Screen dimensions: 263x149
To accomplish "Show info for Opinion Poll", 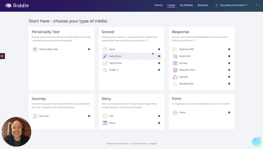I will [229, 49].
